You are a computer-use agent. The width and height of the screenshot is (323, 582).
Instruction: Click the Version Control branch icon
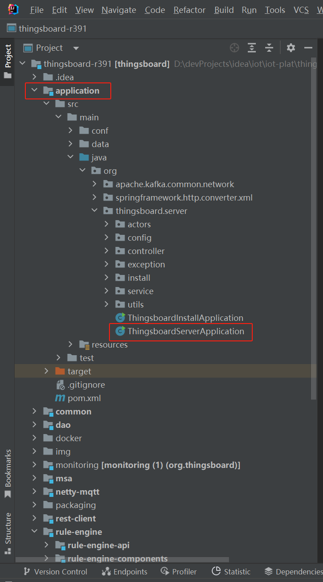pyautogui.click(x=27, y=571)
